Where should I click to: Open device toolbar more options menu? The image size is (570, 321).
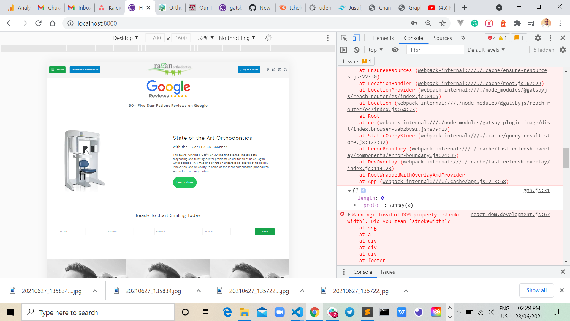328,38
